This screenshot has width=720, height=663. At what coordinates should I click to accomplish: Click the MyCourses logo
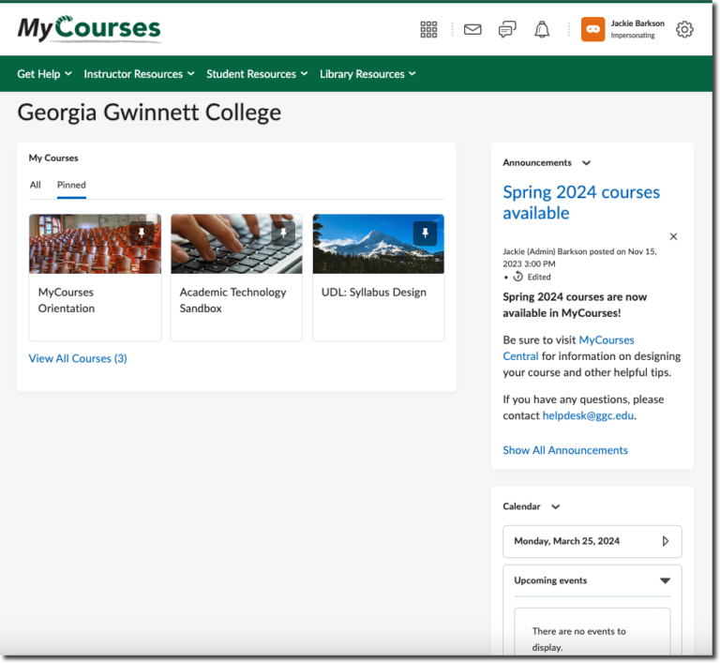point(89,28)
